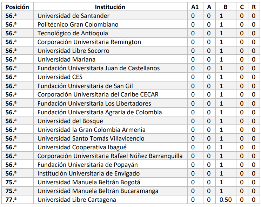Select the Universidad del Bosque row
This screenshot has width=261, height=207.
70,121
